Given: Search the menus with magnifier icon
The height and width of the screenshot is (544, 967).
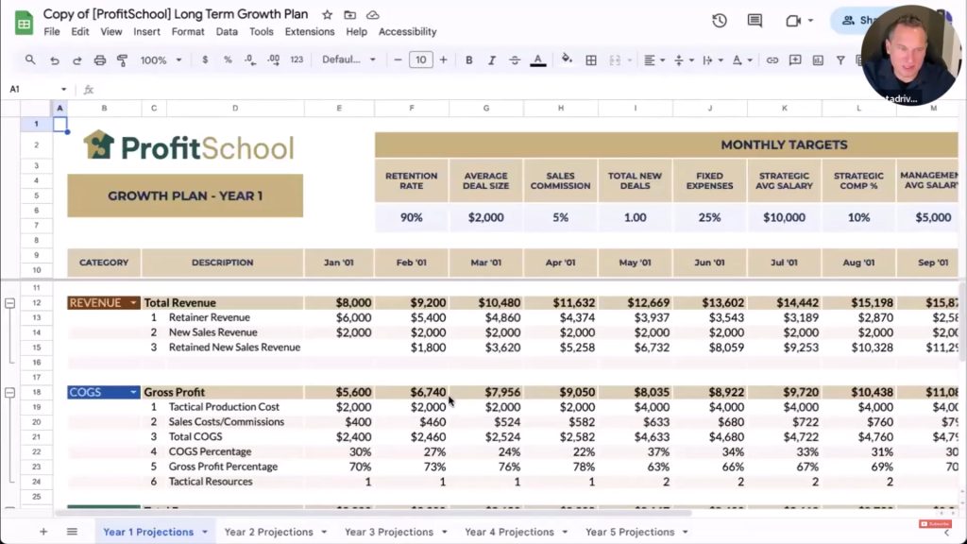Looking at the screenshot, I should (30, 59).
